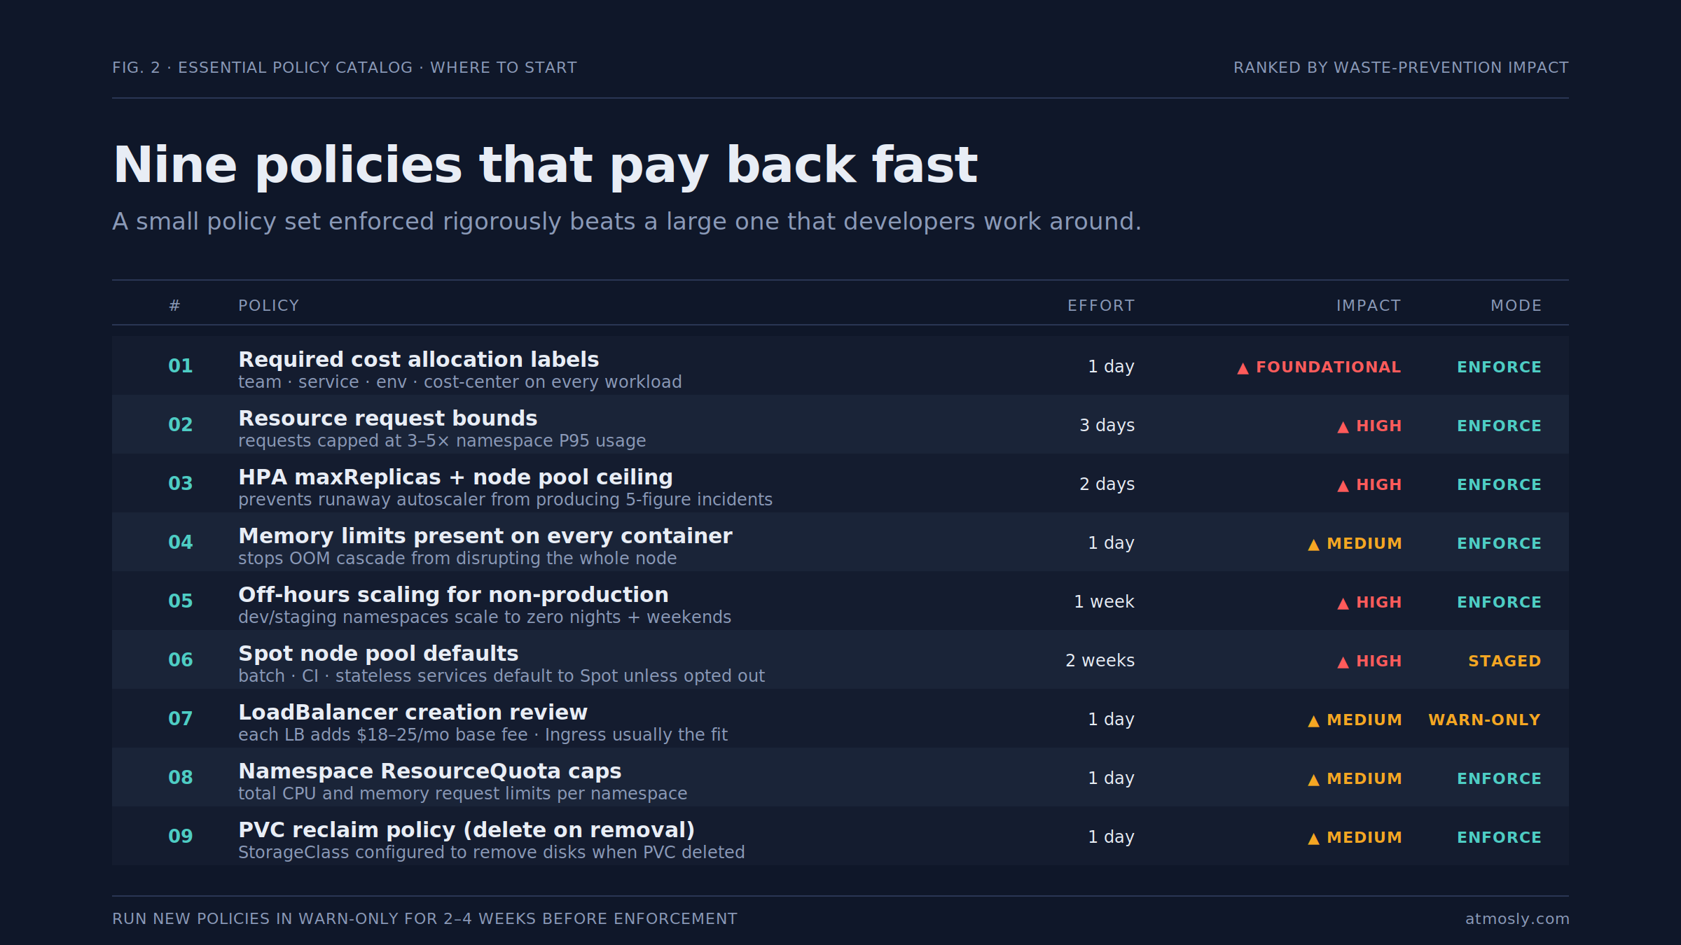Click the triangle icon in Spot node pool row
Screen dimensions: 1681x945
tap(1343, 662)
